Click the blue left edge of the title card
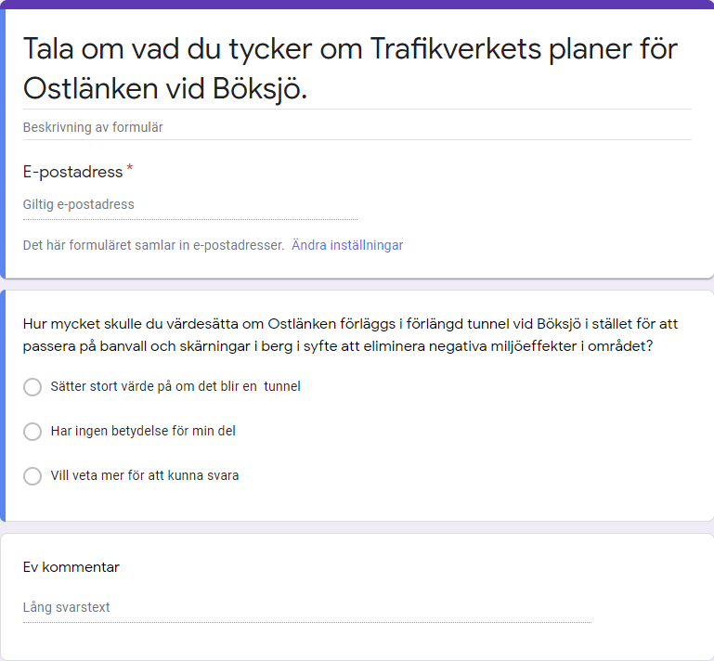714x661 pixels. 2,143
